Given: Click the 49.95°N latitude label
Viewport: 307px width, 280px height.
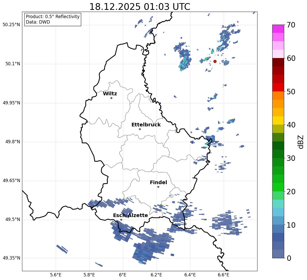Looking at the screenshot, I should 11,103.
